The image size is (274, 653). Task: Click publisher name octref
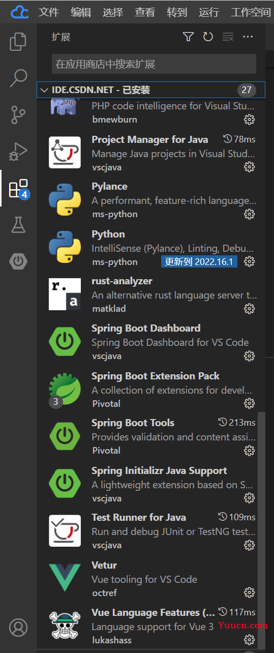point(105,592)
